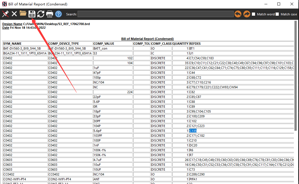Click the PIFA1 refdes cell
The height and width of the screenshot is (184, 299).
click(241, 179)
